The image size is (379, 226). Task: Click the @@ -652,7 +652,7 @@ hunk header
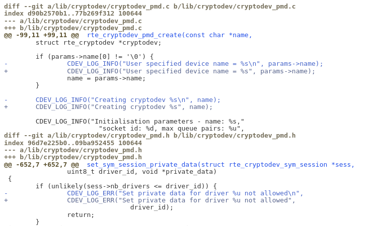[41, 165]
